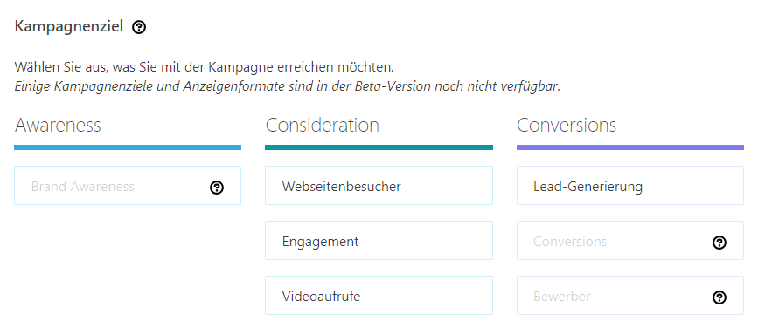
Task: Open help icon beside Kampagnenziel heading
Action: tap(139, 27)
